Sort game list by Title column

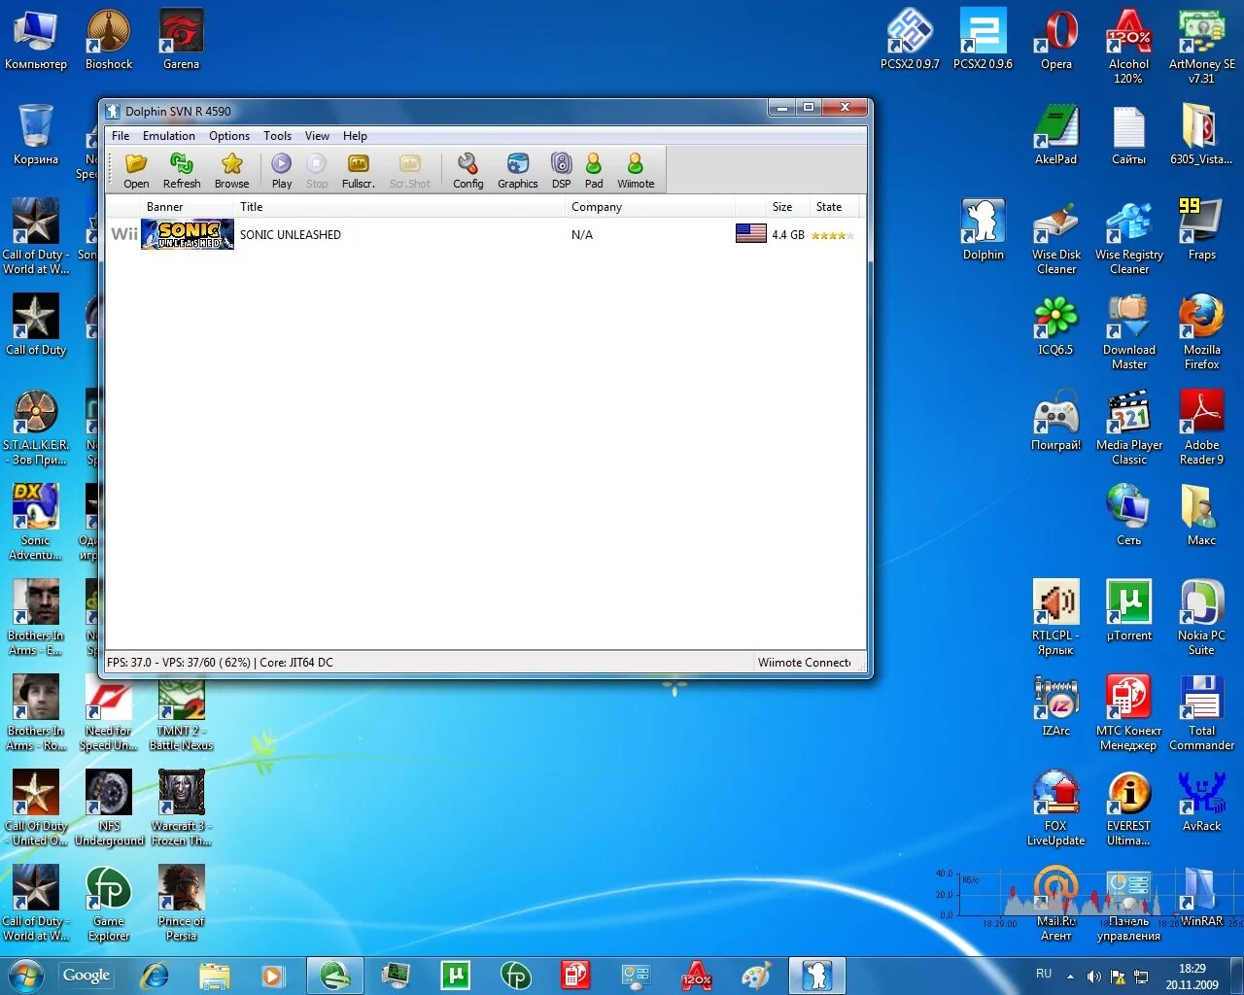pyautogui.click(x=400, y=207)
